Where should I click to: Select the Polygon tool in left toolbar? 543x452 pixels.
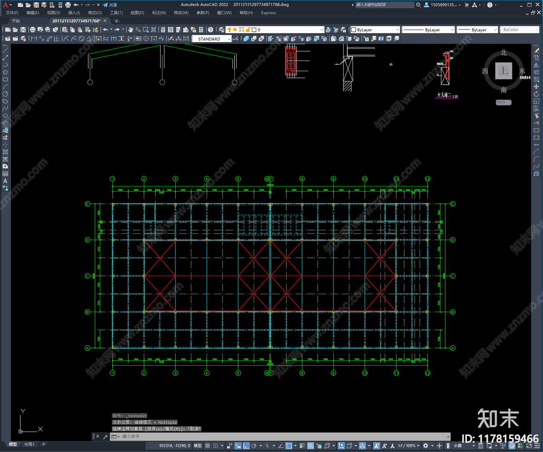click(5, 72)
